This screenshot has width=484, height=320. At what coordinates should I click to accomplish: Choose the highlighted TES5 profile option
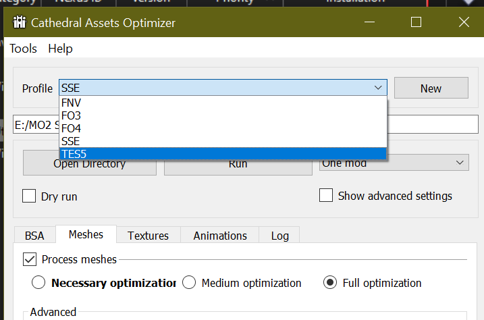tap(223, 154)
